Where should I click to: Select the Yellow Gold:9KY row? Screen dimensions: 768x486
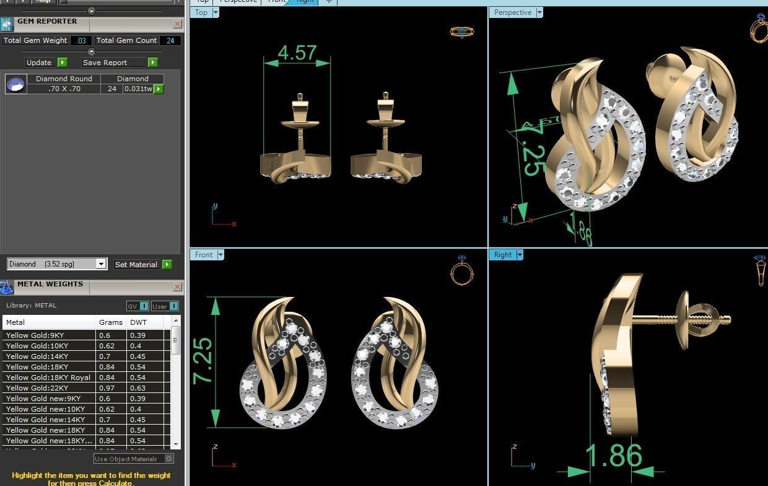click(86, 335)
